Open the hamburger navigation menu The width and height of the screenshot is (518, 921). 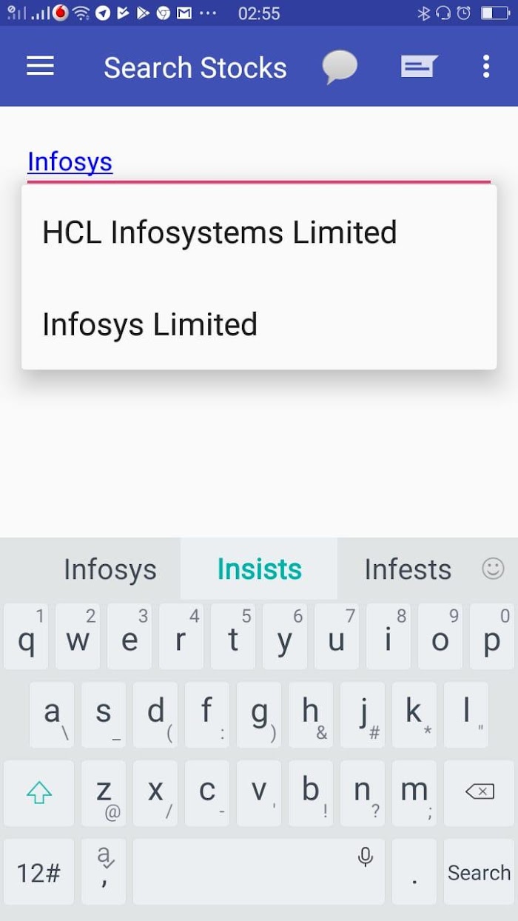[40, 67]
